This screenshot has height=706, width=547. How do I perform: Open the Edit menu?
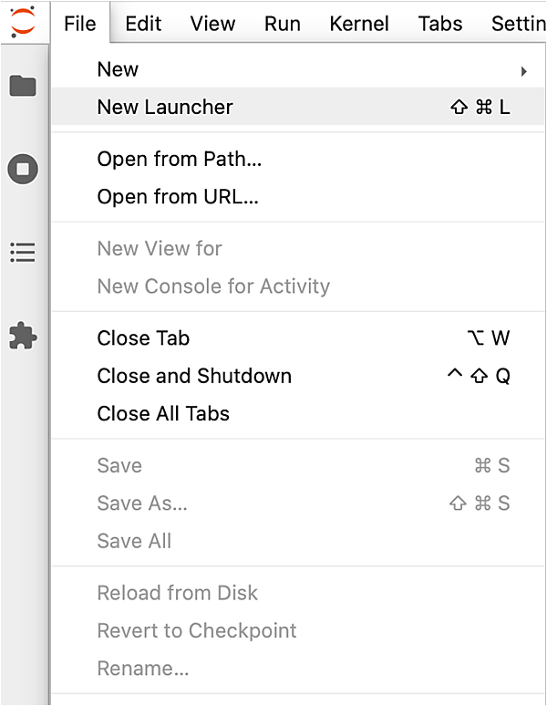[143, 24]
